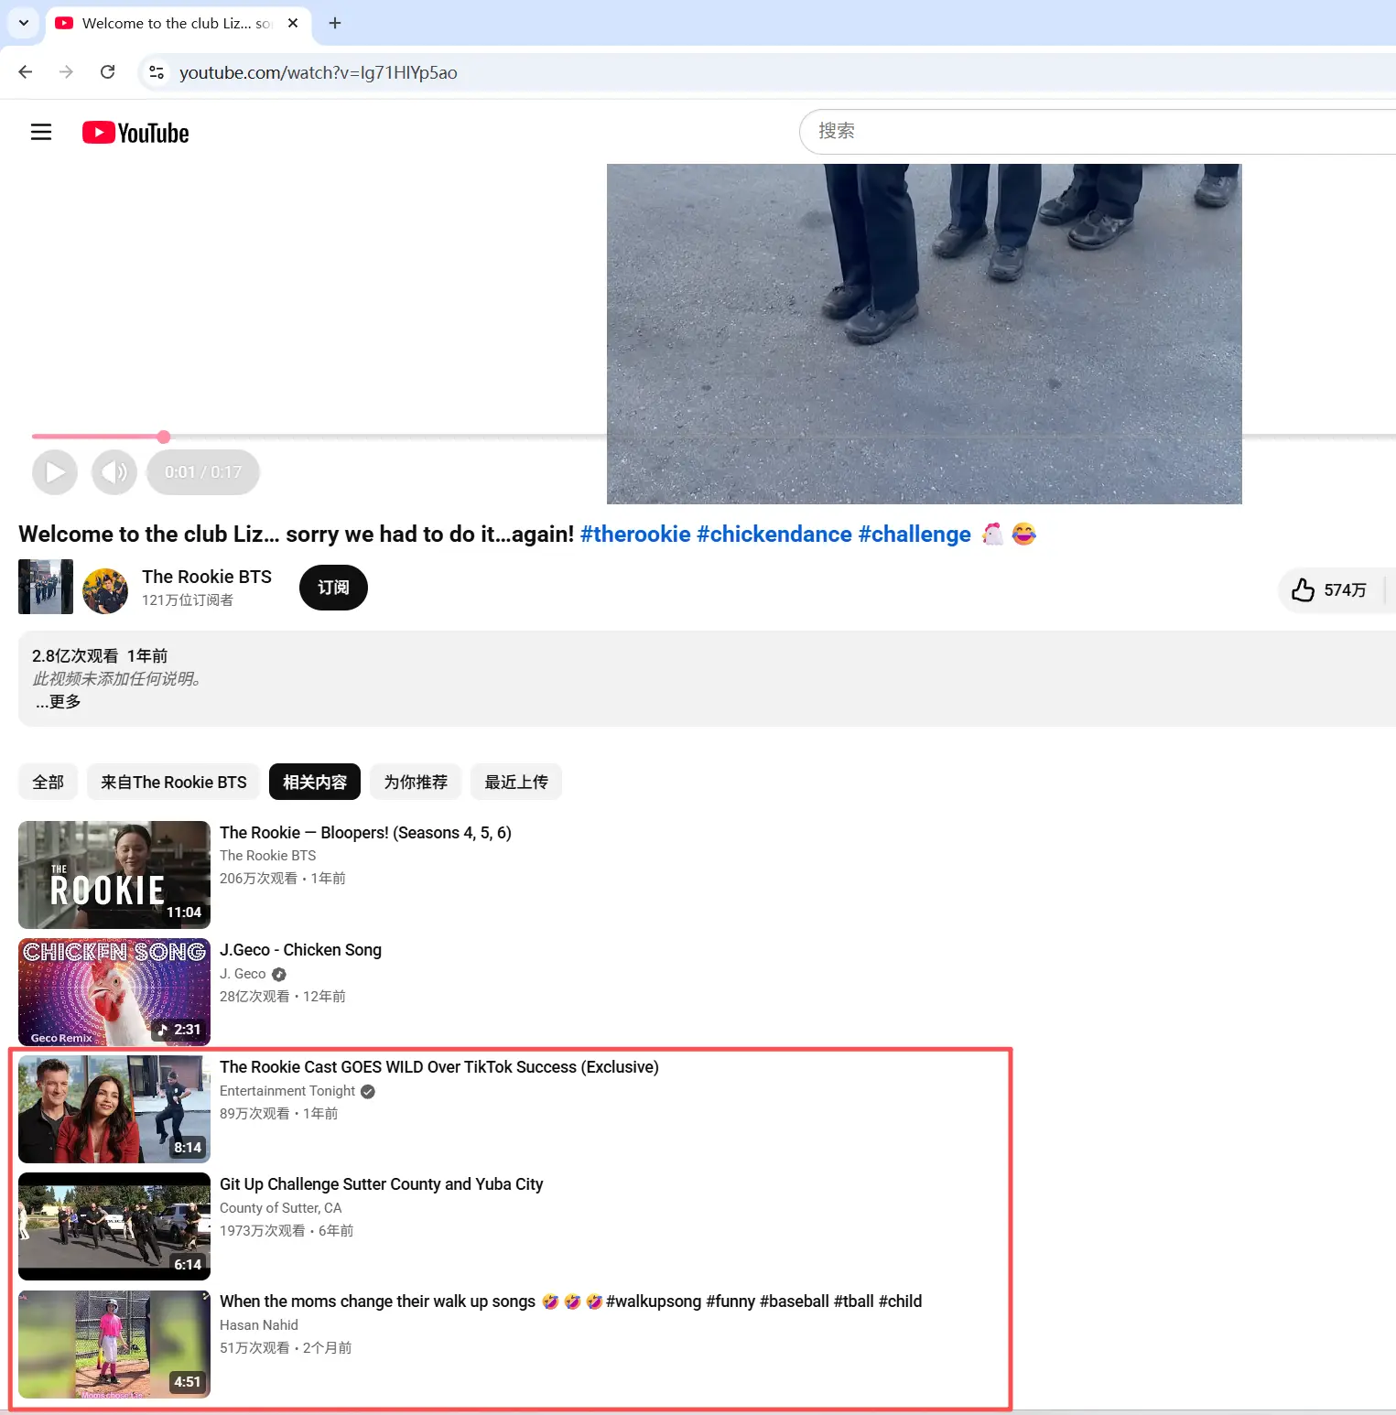The image size is (1396, 1415).
Task: Open the #chickendance hashtag link
Action: [774, 535]
